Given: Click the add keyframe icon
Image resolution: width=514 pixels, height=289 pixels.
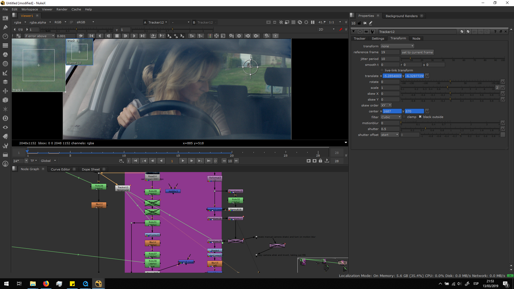Looking at the screenshot, I should tap(192, 36).
